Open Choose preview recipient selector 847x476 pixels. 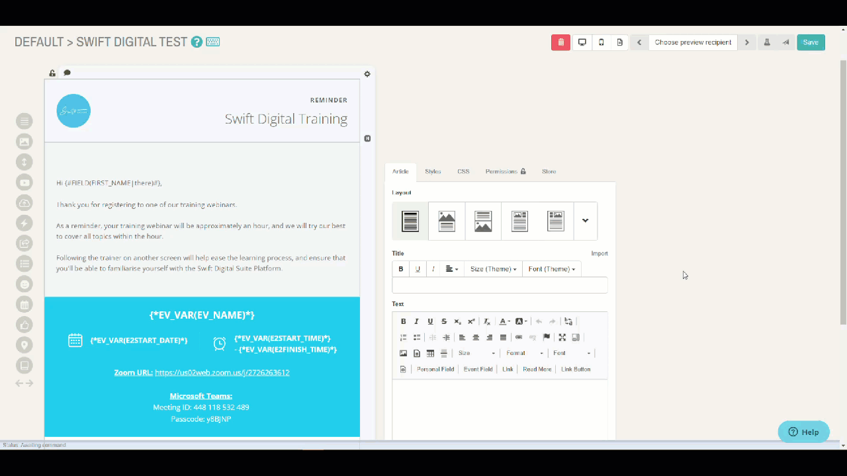point(693,42)
